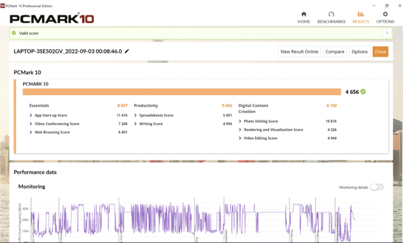Close the result with orange Close button
Screen dimensions: 403x243
380,52
